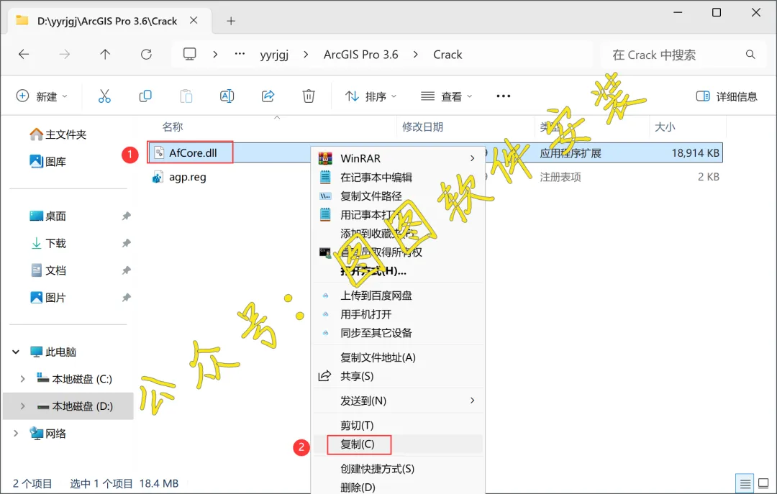Click the Paste clipboard icon in toolbar

(x=186, y=96)
